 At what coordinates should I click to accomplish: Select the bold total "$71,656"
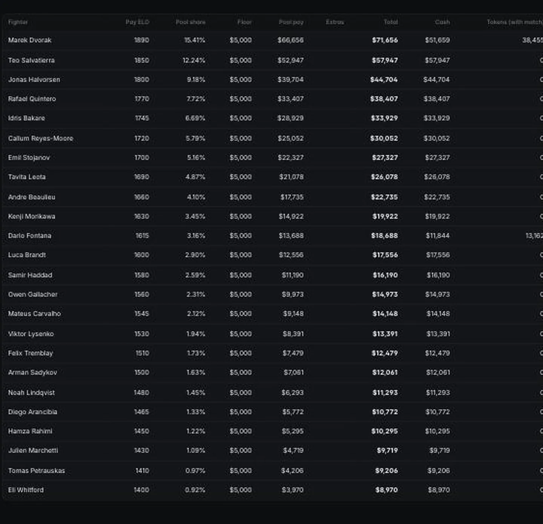(385, 40)
